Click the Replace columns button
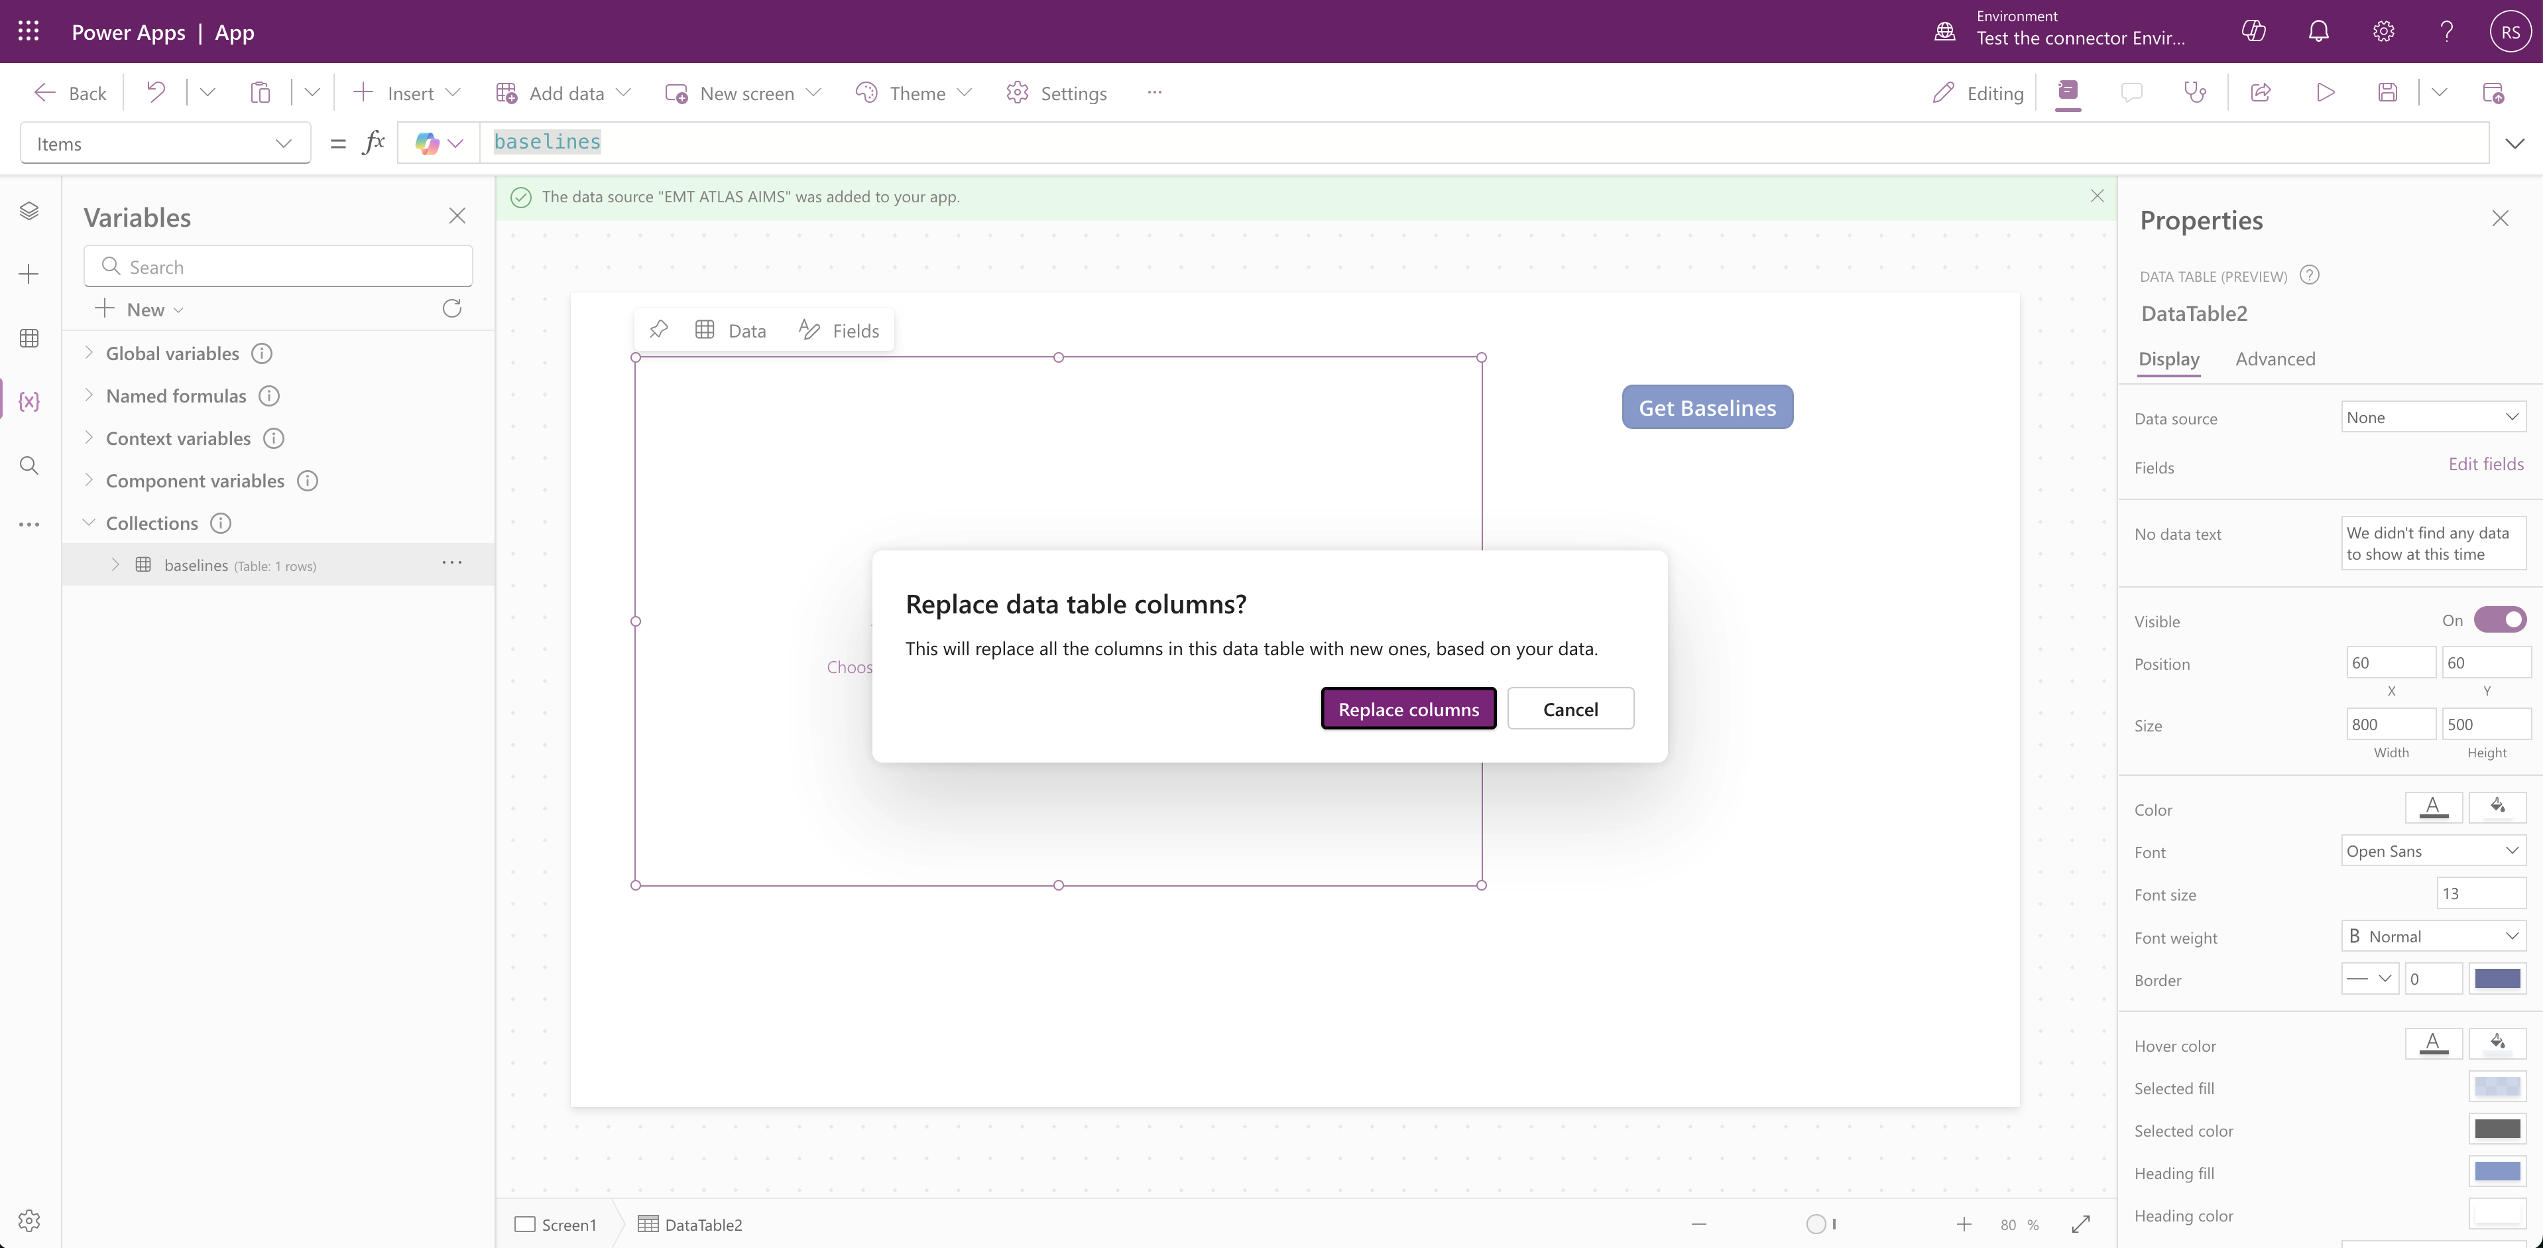 (x=1408, y=709)
